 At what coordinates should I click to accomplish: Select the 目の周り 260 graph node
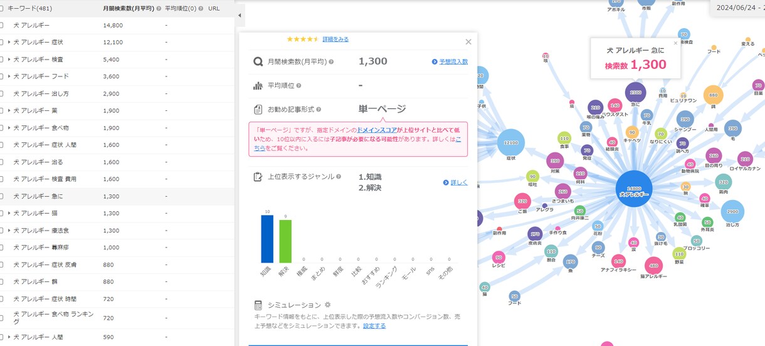[x=714, y=157]
